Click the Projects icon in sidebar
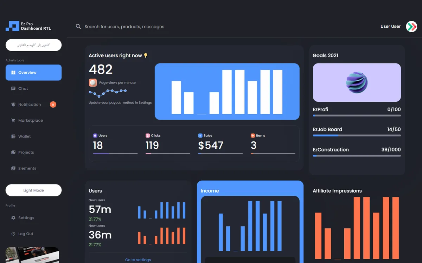The height and width of the screenshot is (263, 422). [x=13, y=152]
